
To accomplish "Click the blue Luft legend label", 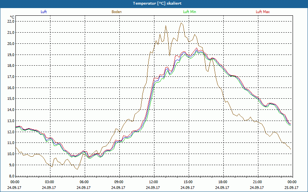I will point(44,12).
